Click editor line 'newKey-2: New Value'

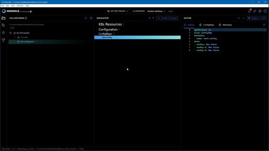click(x=208, y=50)
